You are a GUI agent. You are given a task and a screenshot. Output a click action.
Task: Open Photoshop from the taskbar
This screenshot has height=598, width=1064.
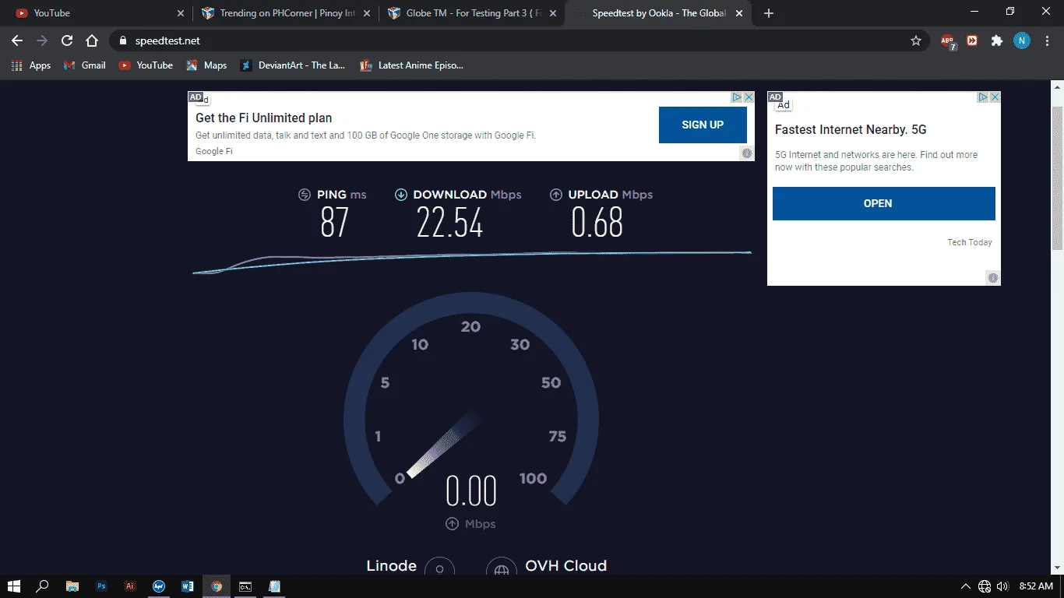(101, 586)
